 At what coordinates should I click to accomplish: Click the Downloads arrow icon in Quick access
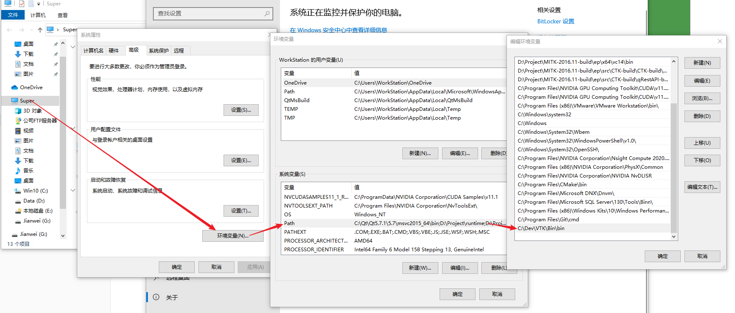(x=18, y=54)
